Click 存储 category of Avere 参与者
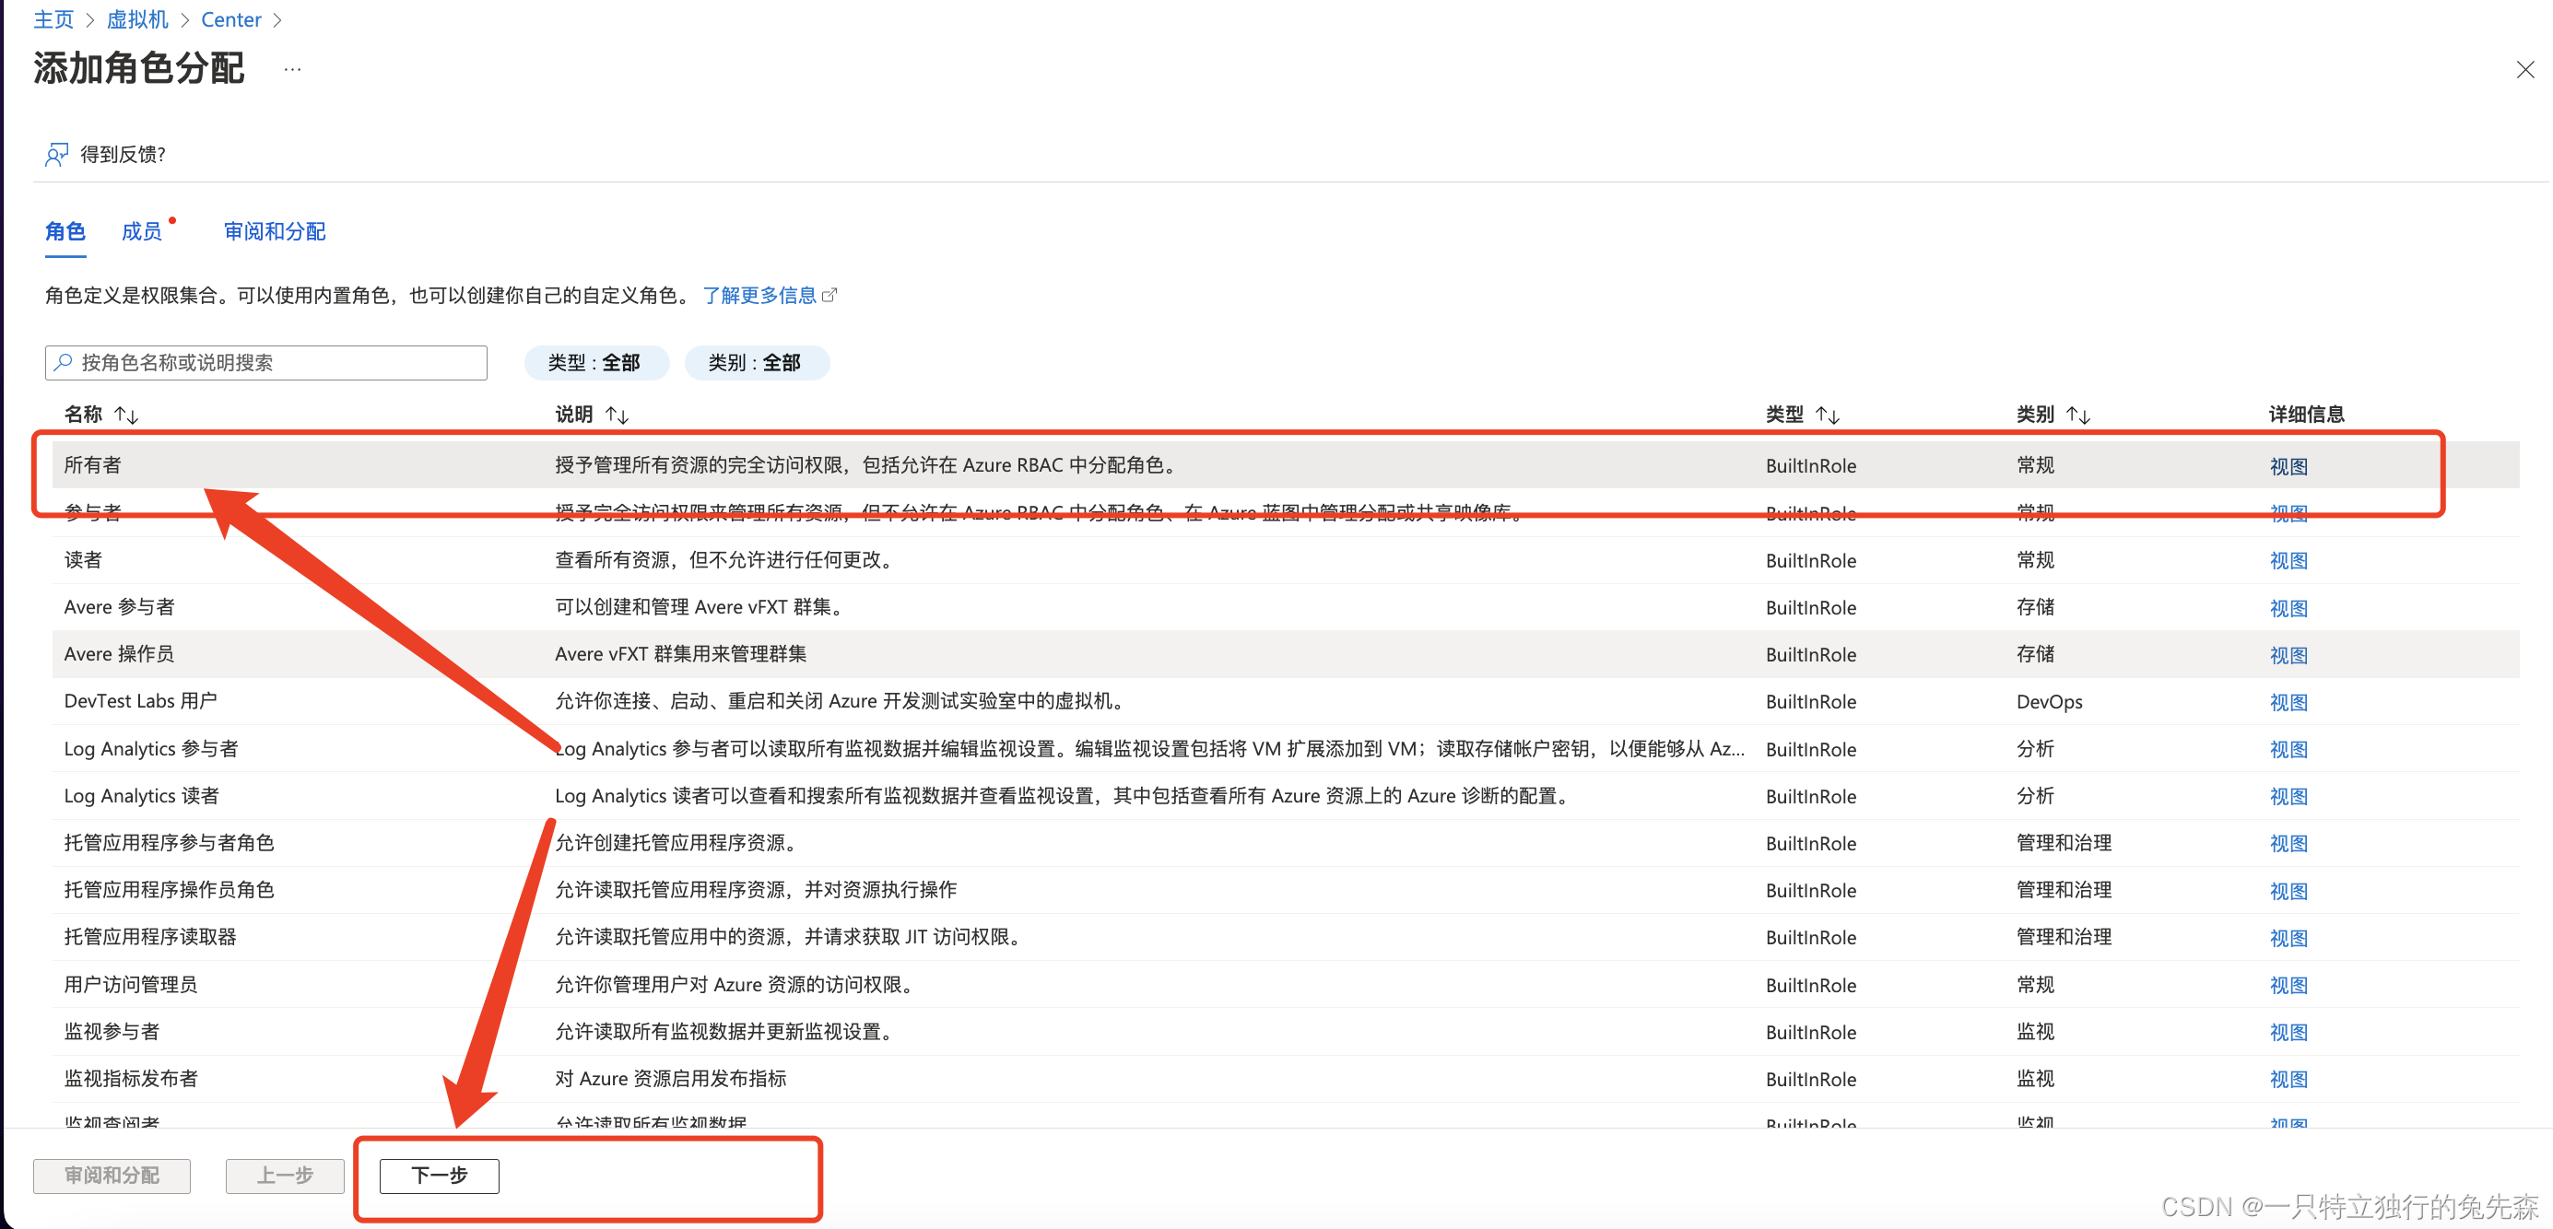Screen dimensions: 2553x1229 coord(2036,607)
